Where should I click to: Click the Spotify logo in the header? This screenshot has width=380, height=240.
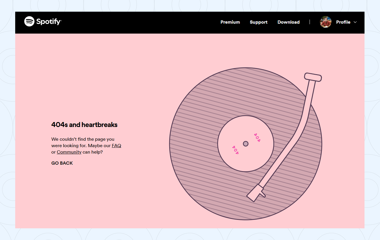pyautogui.click(x=43, y=21)
